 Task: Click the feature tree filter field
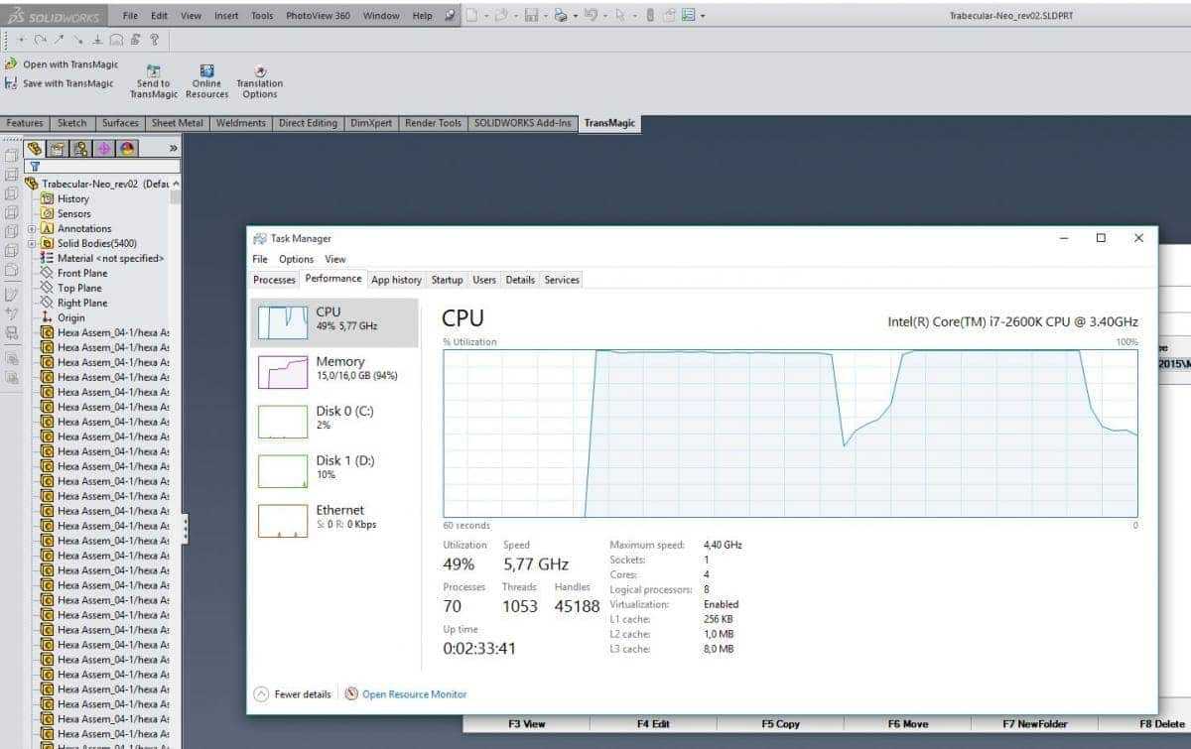coord(104,167)
